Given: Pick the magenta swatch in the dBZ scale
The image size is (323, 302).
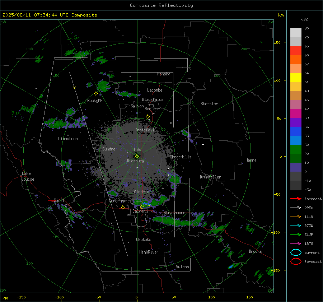Looking at the screenshot, I should click(x=296, y=113).
